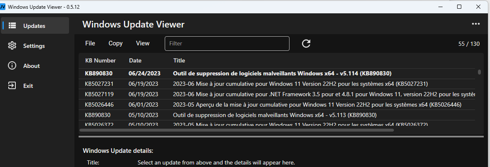Click the About info circle icon
490x167 pixels.
(x=12, y=66)
